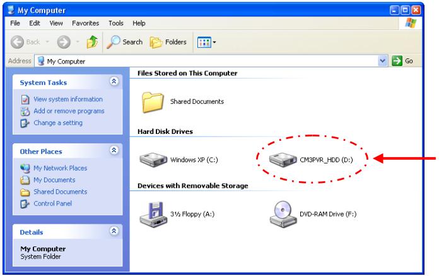439x276 pixels.
Task: Click the Windows XP (C:) label text
Action: pos(194,160)
